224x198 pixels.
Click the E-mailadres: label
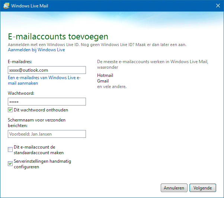point(20,62)
